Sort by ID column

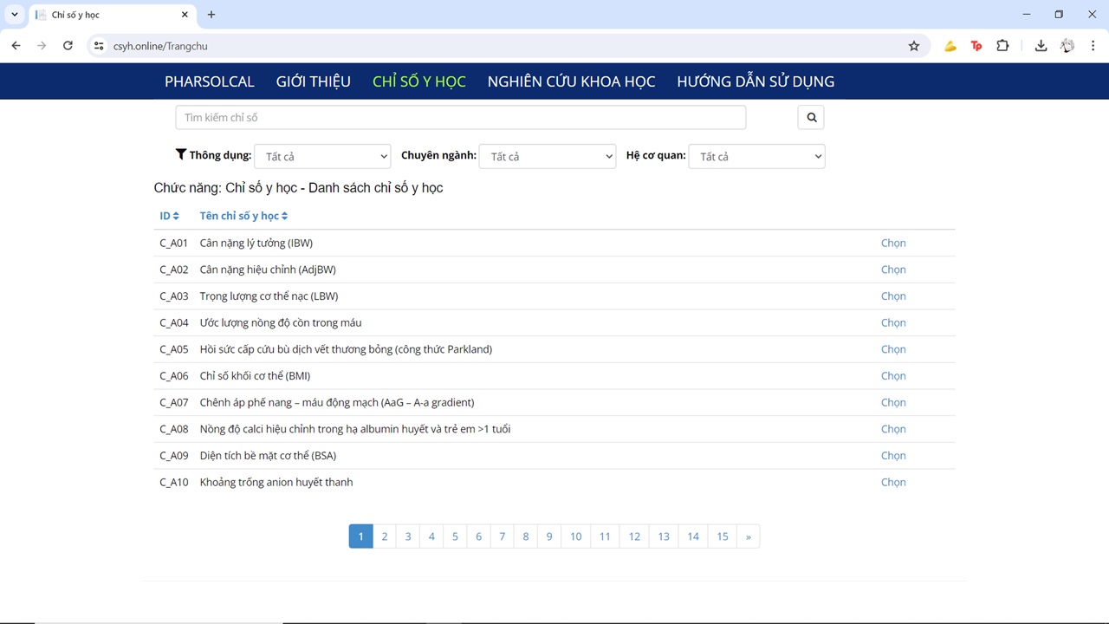169,216
